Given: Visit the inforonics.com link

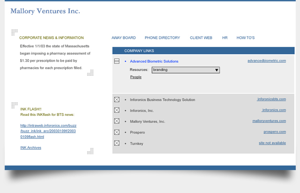Looking at the screenshot, I should (x=274, y=110).
